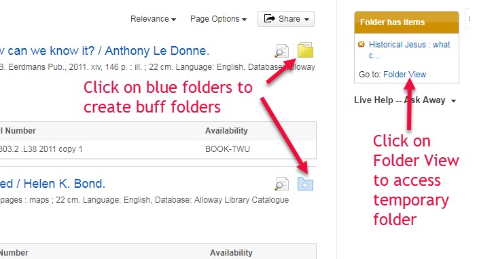Click the collapse arrow at right panel edge
This screenshot has width=477, height=259.
[470, 19]
